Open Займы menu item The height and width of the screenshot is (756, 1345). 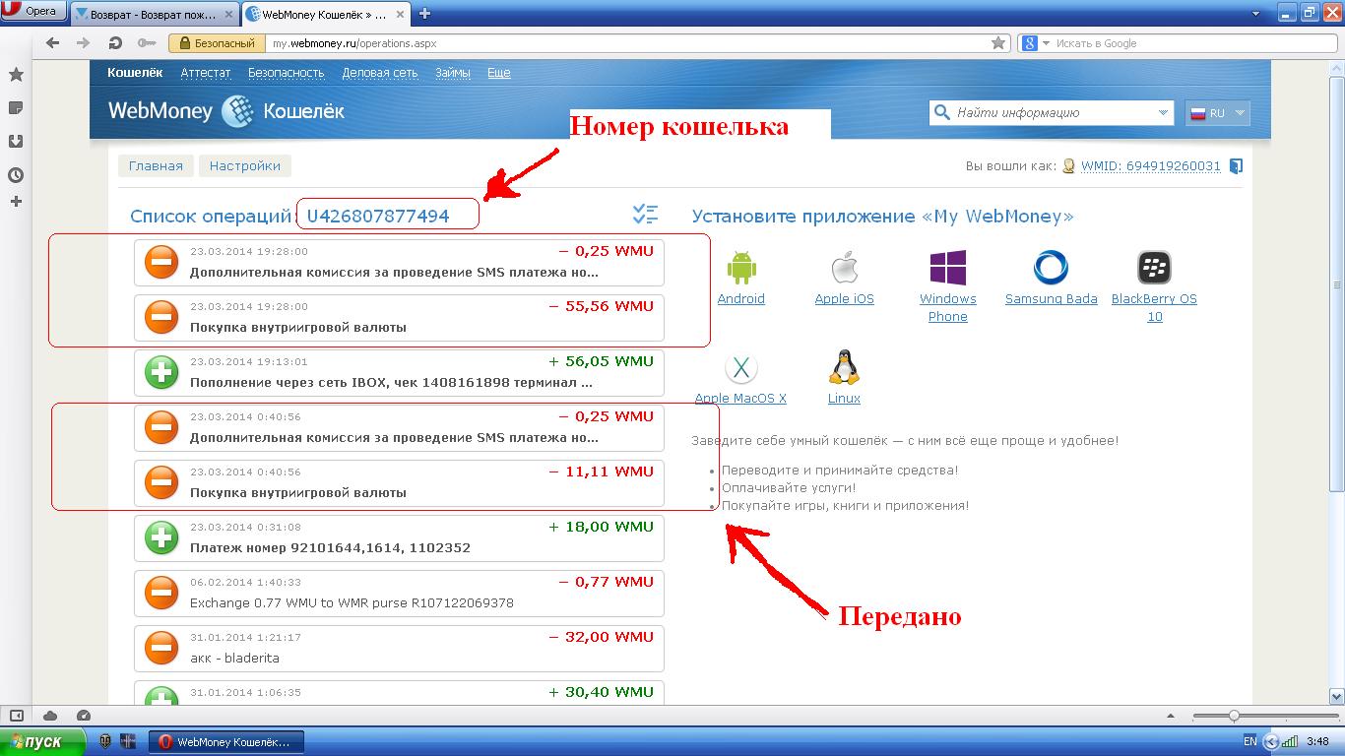(452, 73)
